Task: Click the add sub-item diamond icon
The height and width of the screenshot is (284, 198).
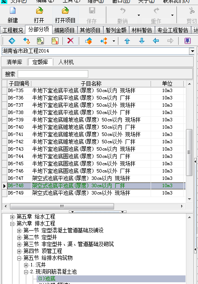Action: tap(26, 41)
